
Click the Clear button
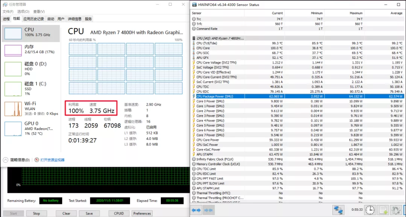66,213
